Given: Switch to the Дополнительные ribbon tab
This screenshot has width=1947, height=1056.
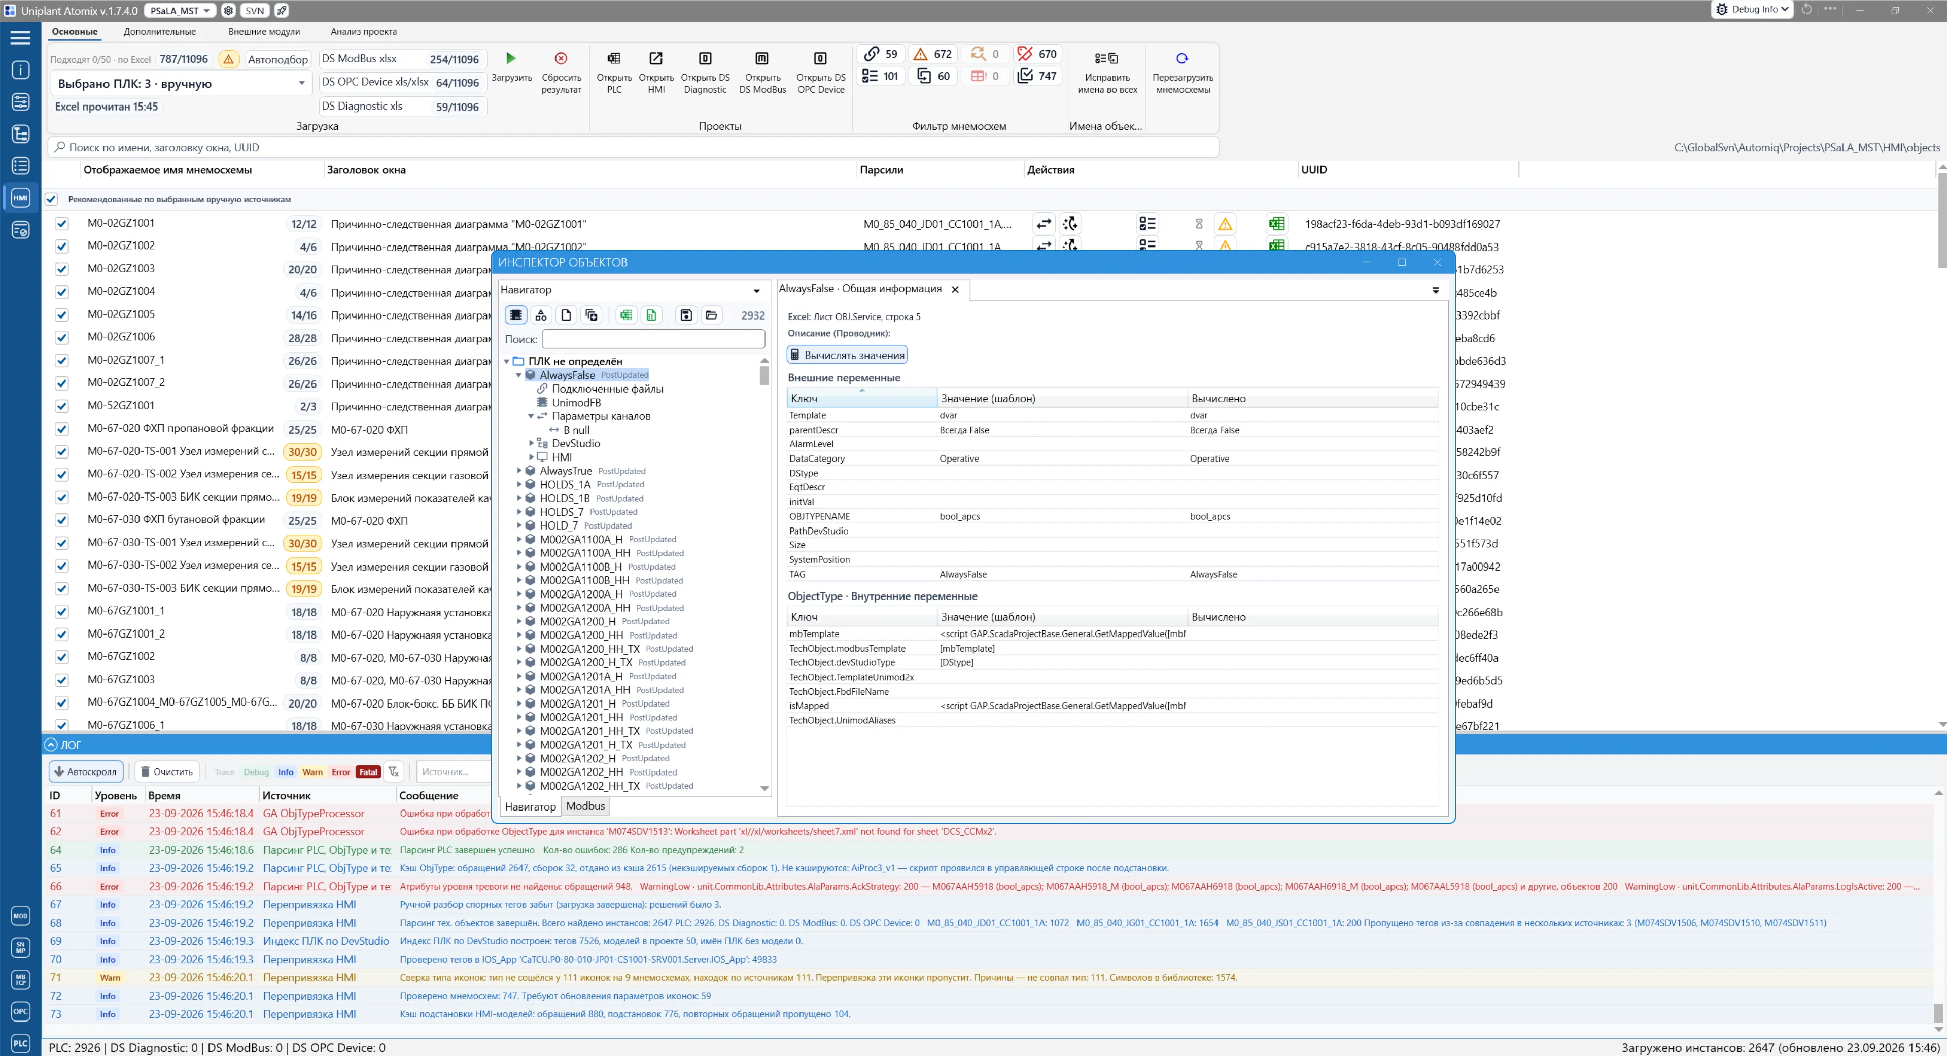Looking at the screenshot, I should tap(159, 32).
